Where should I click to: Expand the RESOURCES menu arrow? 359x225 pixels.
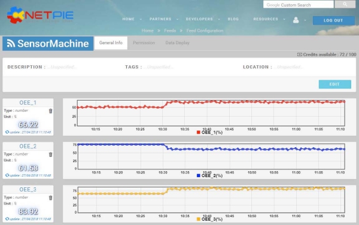coord(284,19)
